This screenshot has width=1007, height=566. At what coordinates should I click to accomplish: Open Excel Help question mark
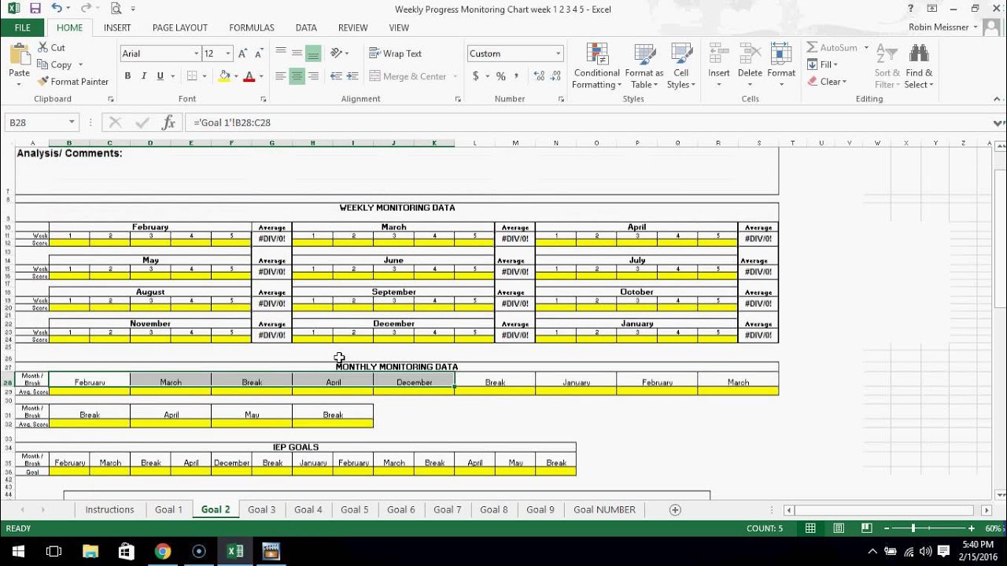pos(910,9)
